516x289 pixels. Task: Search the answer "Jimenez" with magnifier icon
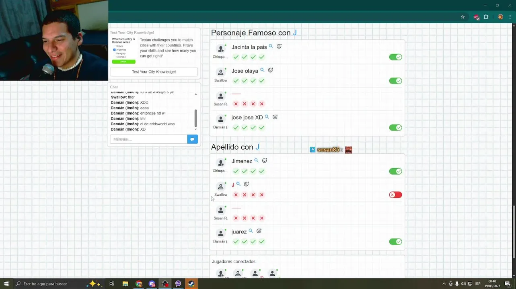pyautogui.click(x=256, y=161)
